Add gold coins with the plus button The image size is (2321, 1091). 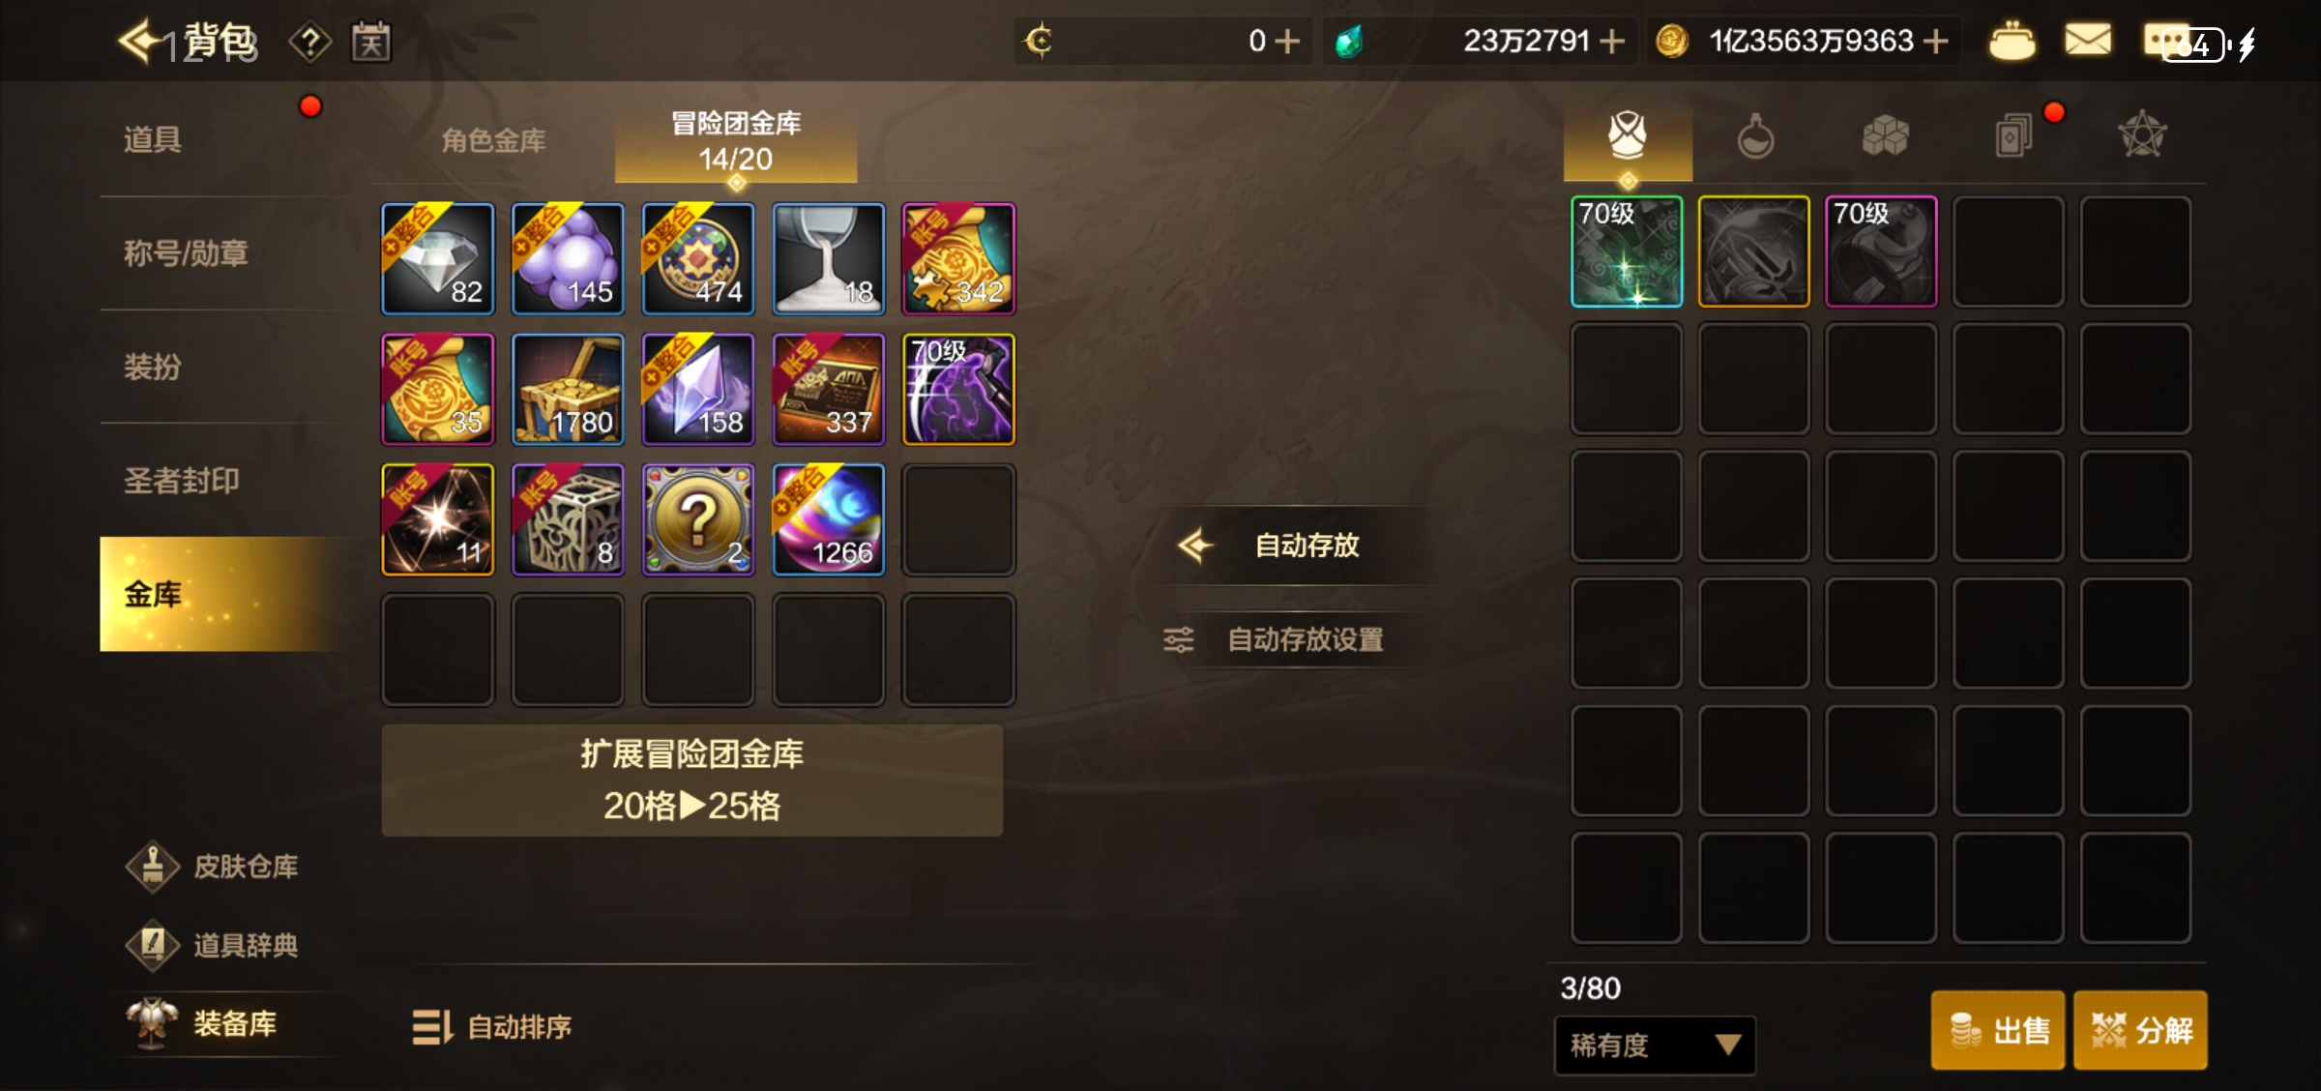1936,41
